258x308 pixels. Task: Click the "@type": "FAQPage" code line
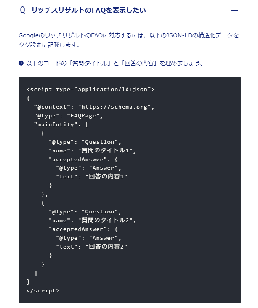click(69, 116)
